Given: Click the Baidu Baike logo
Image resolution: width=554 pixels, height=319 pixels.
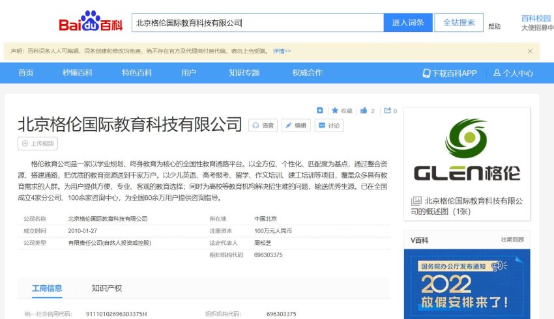Looking at the screenshot, I should point(91,21).
